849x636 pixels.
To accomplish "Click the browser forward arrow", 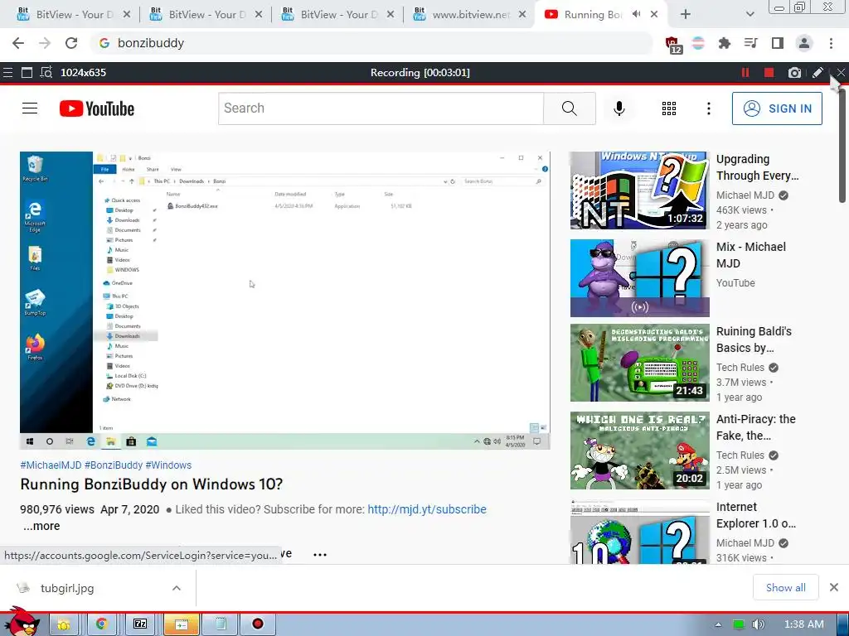I will point(45,43).
